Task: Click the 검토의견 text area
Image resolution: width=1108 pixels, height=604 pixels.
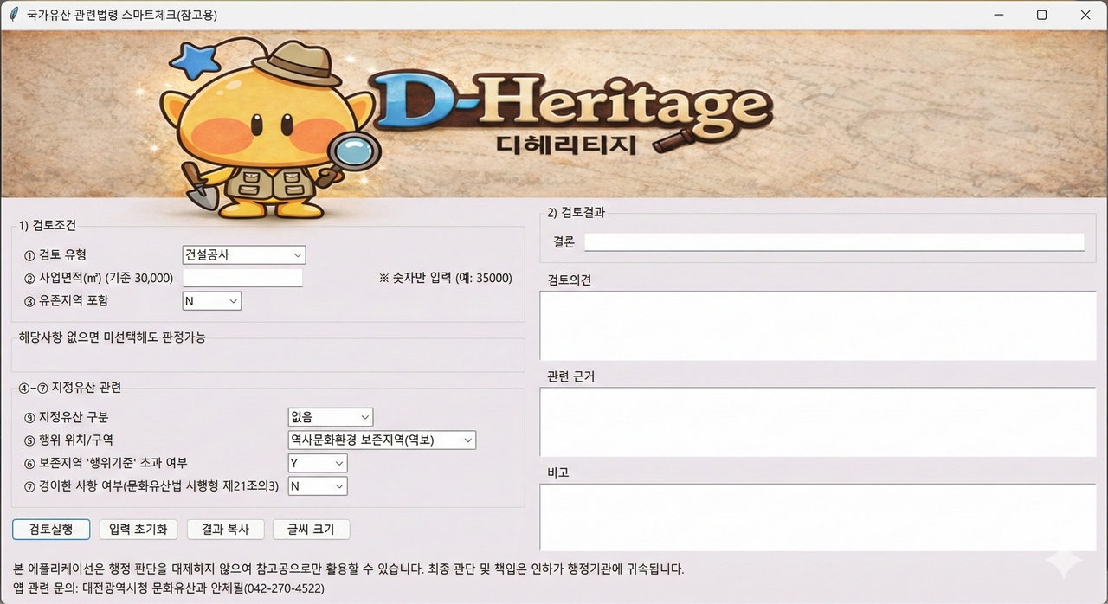Action: (818, 325)
